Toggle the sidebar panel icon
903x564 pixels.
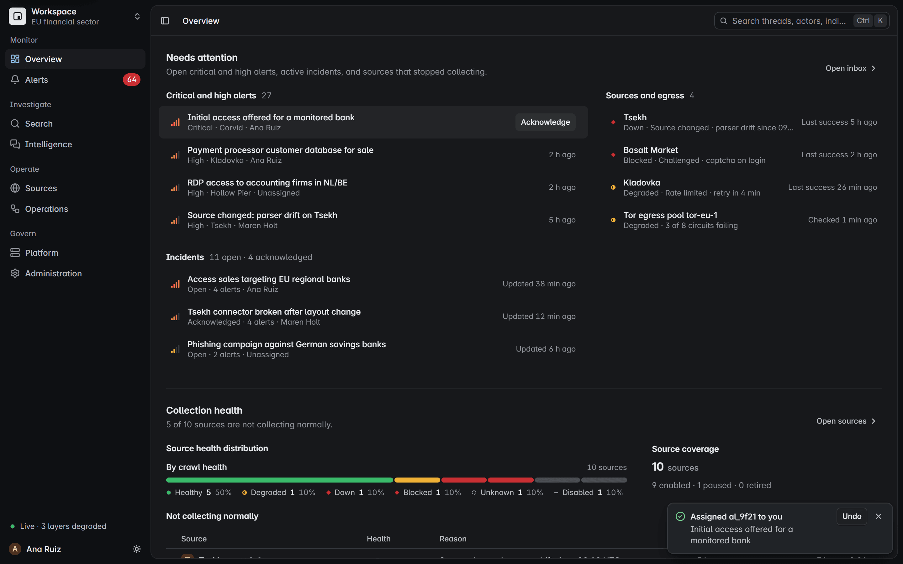point(165,21)
